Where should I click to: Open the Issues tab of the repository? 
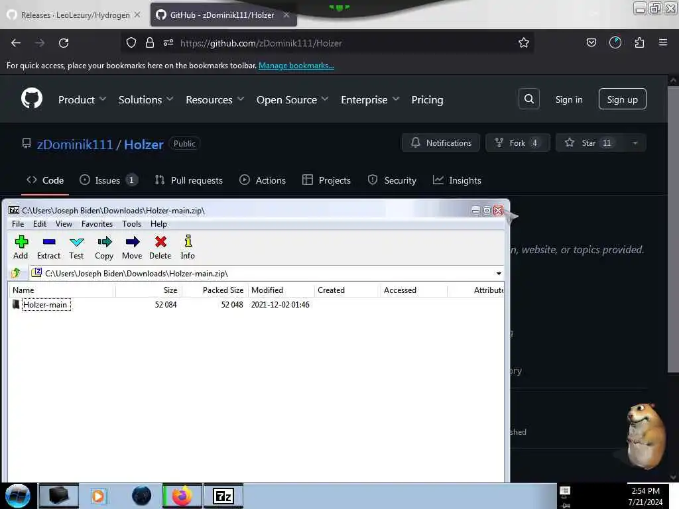[x=108, y=180]
